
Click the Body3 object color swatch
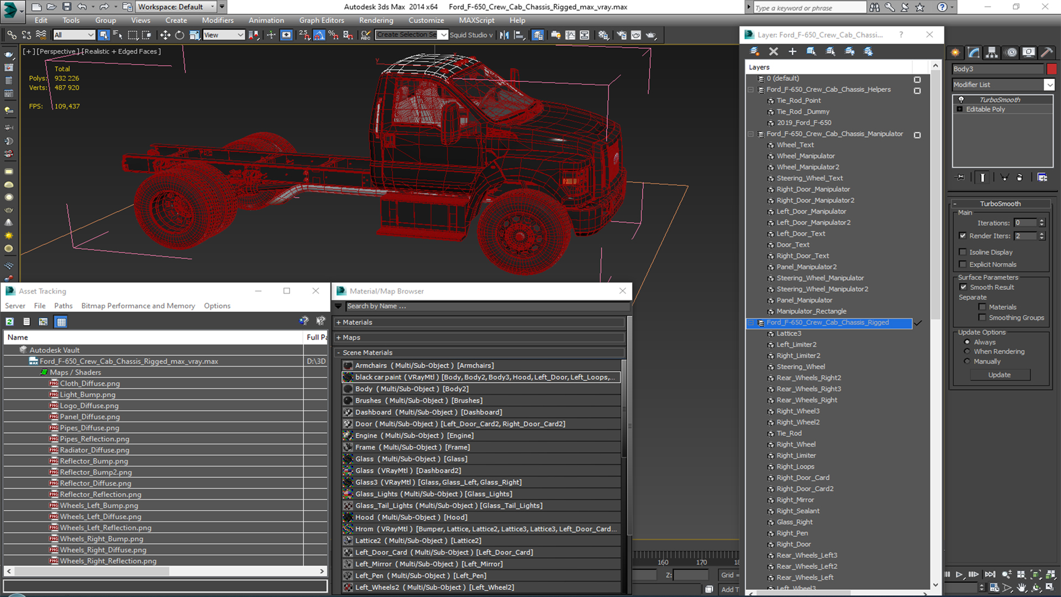pyautogui.click(x=1051, y=69)
